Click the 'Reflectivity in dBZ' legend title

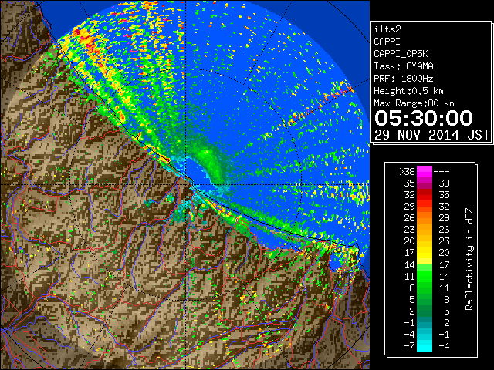coord(469,259)
